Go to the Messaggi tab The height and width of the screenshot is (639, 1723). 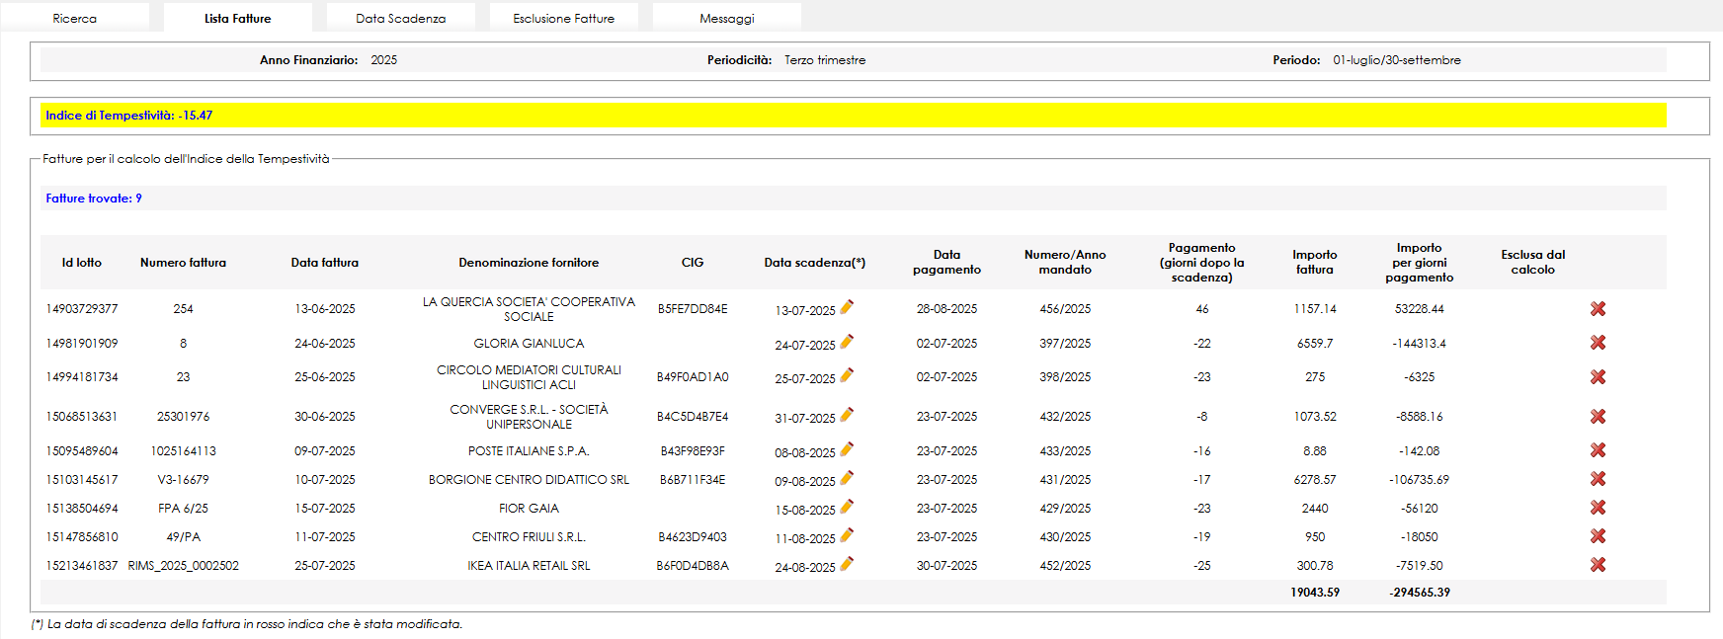726,18
